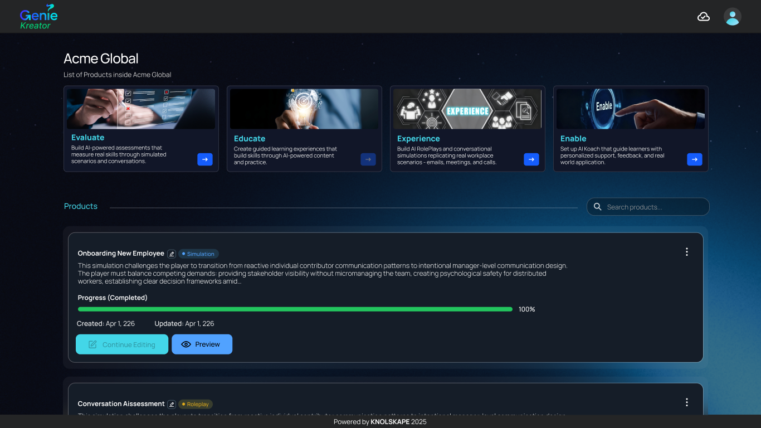
Task: Select the Evaluate product thumbnail image
Action: 141,109
